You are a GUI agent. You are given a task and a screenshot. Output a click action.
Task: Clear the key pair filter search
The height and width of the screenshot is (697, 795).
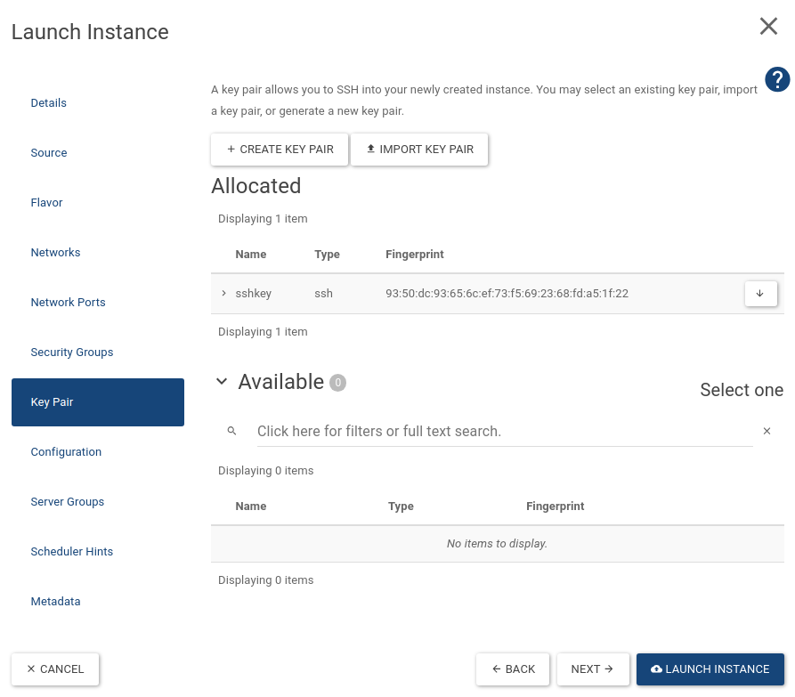(x=767, y=431)
